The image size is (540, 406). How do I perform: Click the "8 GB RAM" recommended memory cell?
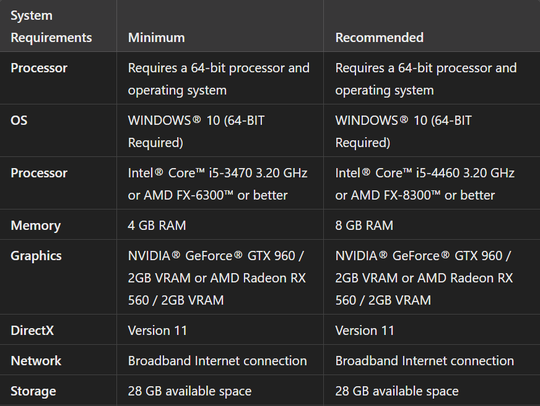click(364, 226)
